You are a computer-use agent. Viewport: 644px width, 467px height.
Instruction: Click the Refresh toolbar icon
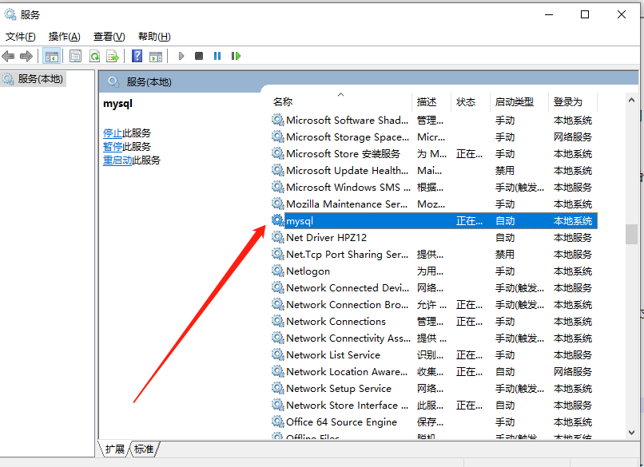(95, 56)
